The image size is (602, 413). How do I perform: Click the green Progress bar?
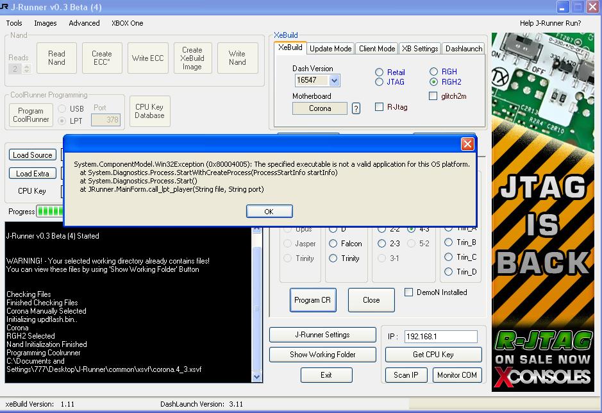[x=50, y=211]
